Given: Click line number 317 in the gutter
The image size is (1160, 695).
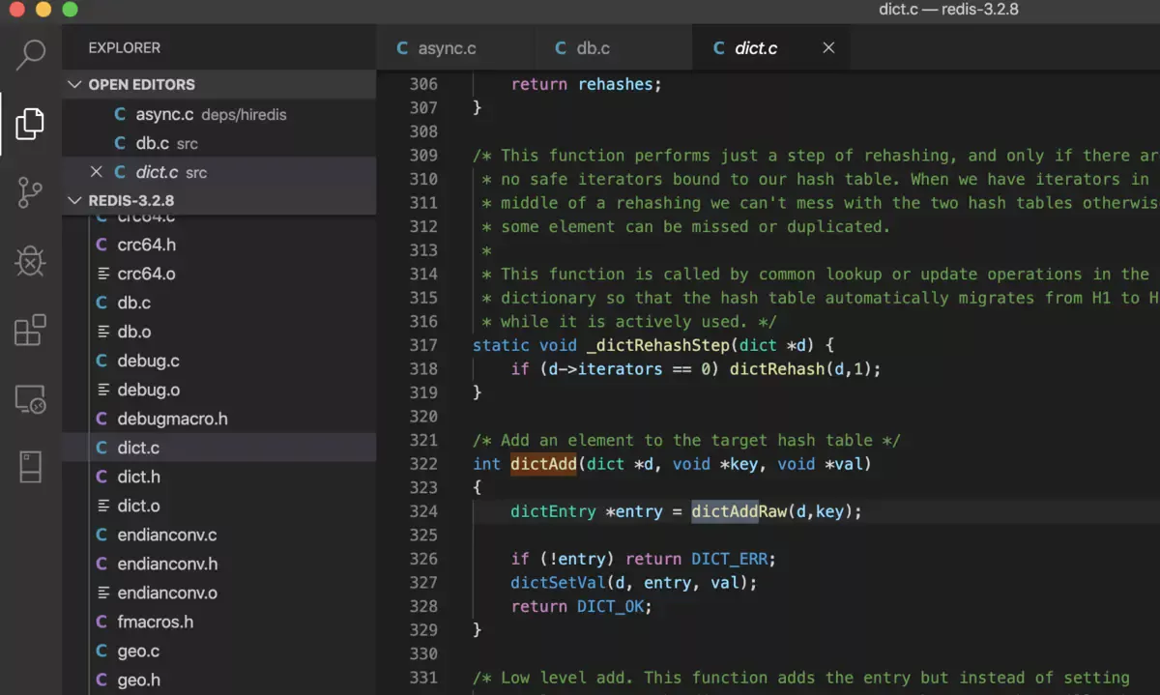Looking at the screenshot, I should tap(423, 345).
